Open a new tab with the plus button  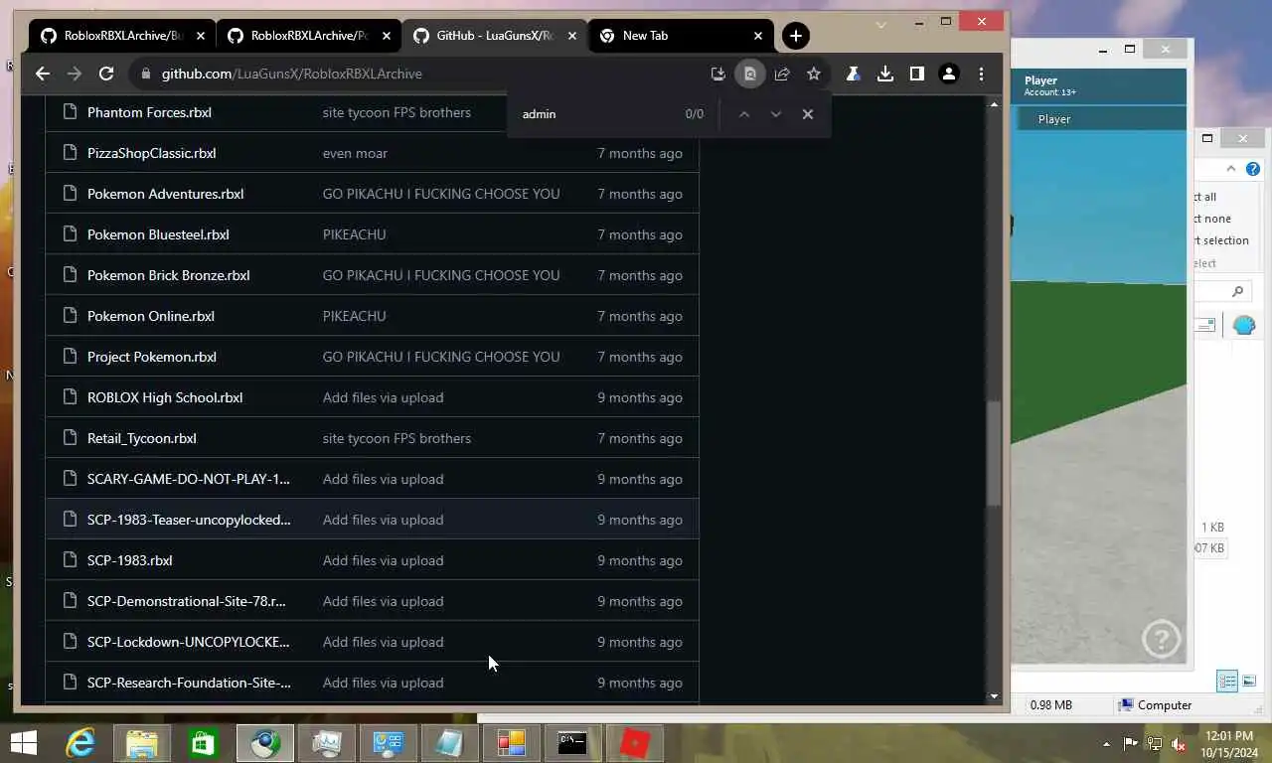coord(795,36)
